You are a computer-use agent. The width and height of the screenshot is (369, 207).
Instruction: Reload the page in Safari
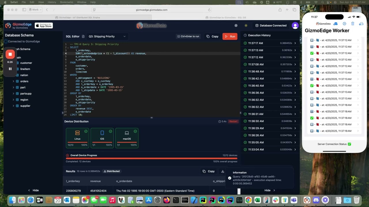click(209, 10)
